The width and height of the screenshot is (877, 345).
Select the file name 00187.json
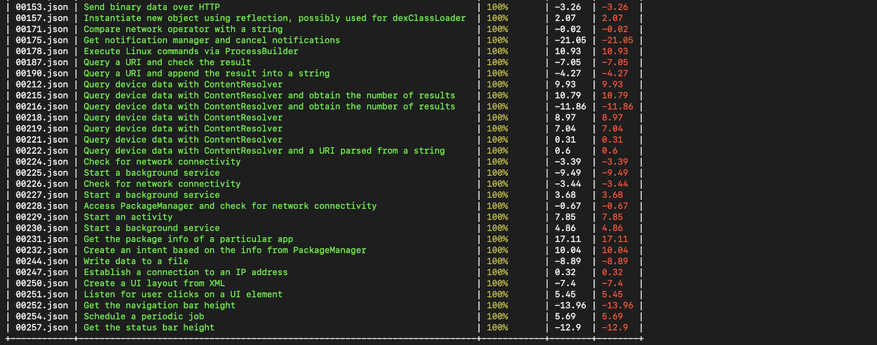tap(42, 62)
